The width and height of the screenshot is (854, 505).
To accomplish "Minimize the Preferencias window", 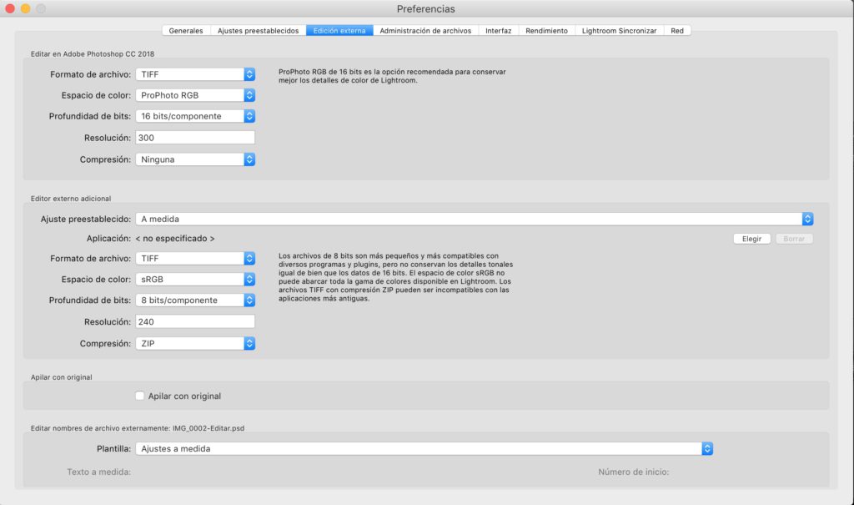I will [x=25, y=8].
